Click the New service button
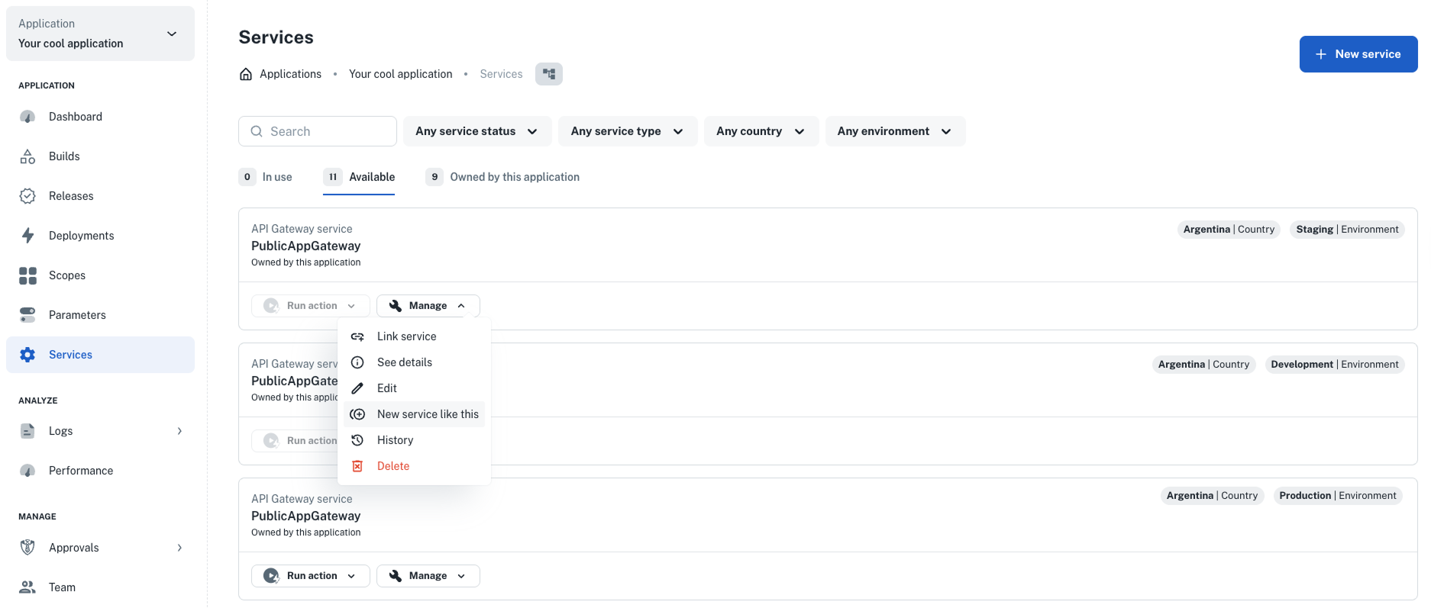1431x608 pixels. pyautogui.click(x=1358, y=54)
